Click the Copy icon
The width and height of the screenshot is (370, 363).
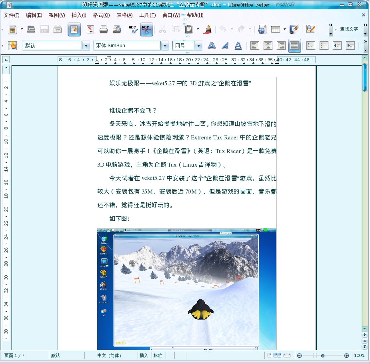coord(176,29)
